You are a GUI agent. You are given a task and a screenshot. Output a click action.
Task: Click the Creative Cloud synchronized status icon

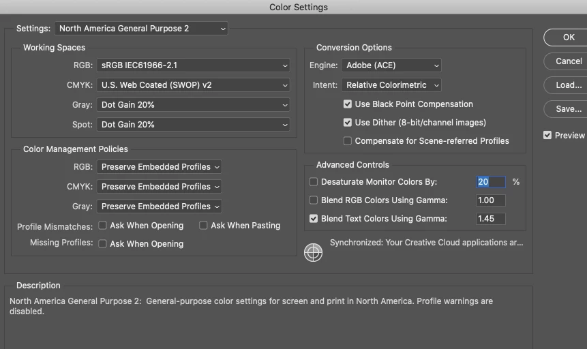click(x=313, y=252)
